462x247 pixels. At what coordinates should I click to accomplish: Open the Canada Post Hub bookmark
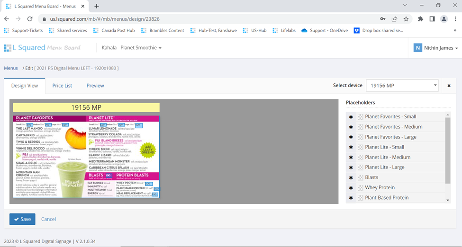click(x=114, y=30)
